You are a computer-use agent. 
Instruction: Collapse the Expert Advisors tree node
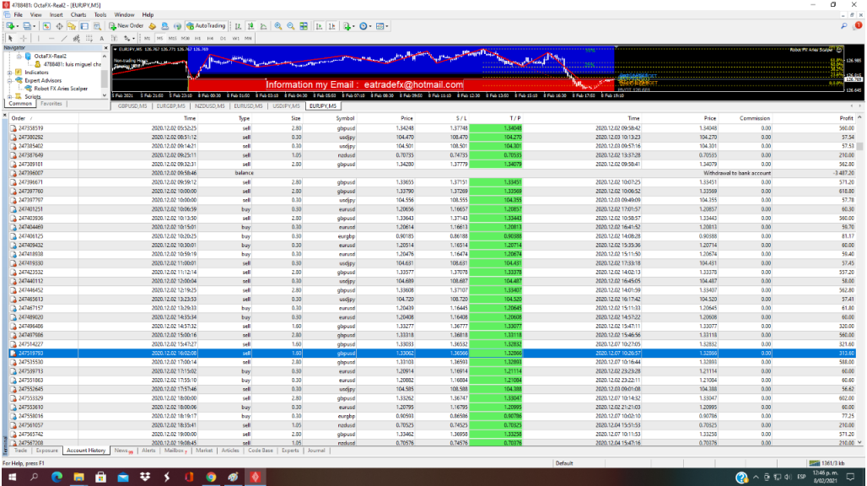point(9,80)
